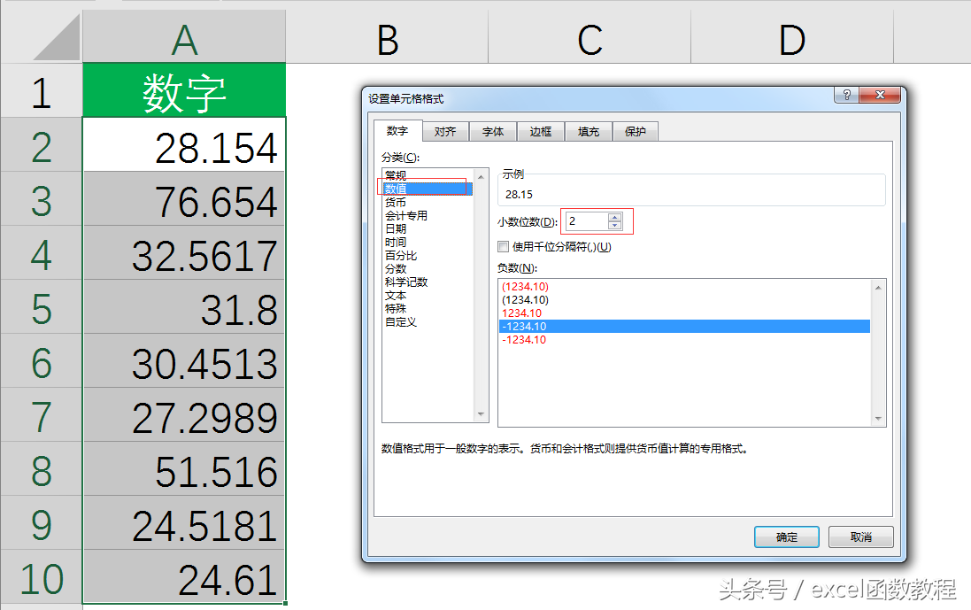Click cell containing 32.5617

tap(184, 252)
